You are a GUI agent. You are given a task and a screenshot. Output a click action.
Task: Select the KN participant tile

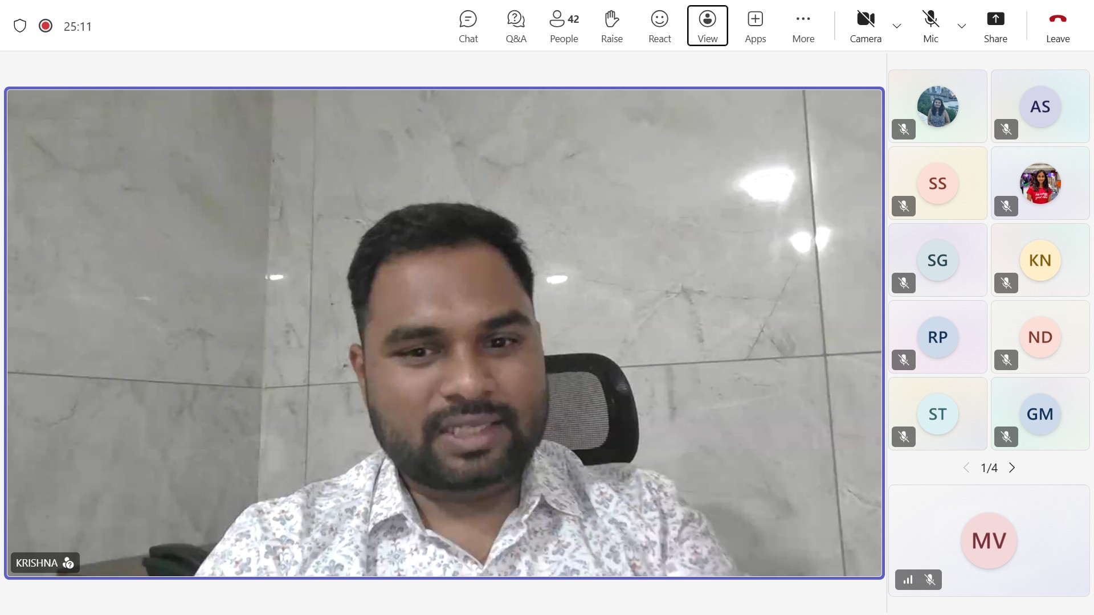click(x=1040, y=260)
